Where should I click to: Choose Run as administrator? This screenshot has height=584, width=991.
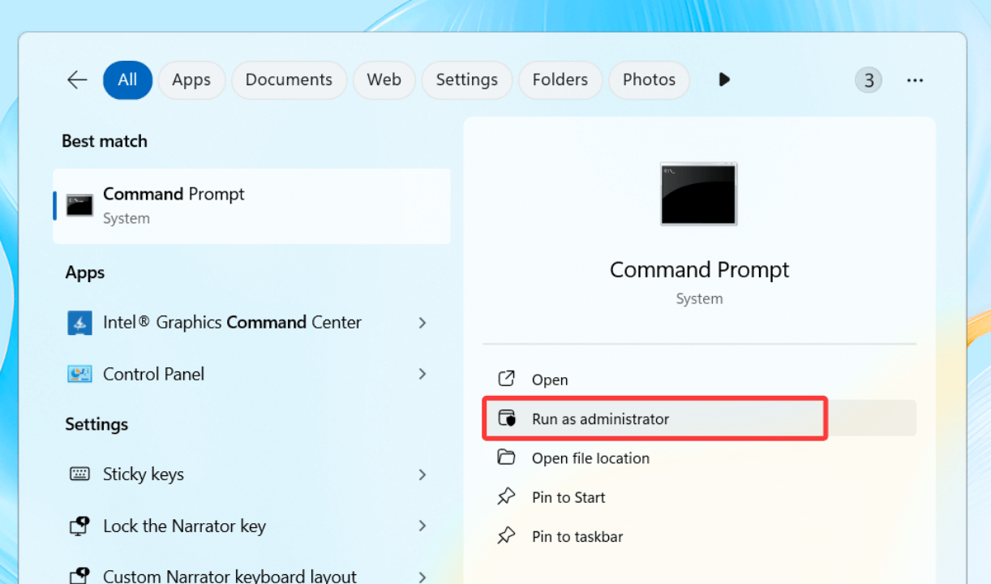(600, 419)
